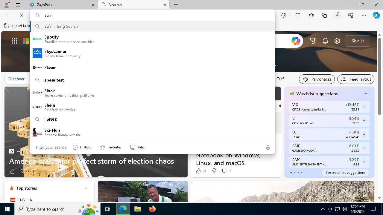This screenshot has width=383, height=215.
Task: Open the Feed layout options
Action: 356,79
